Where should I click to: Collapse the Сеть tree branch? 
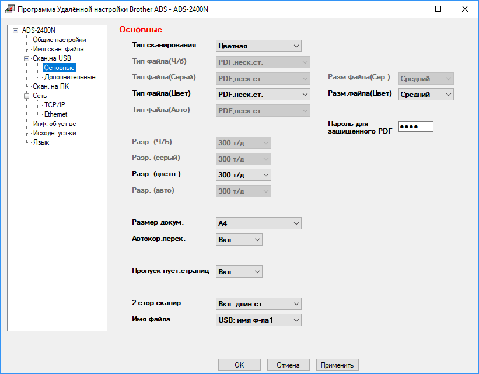[x=27, y=96]
